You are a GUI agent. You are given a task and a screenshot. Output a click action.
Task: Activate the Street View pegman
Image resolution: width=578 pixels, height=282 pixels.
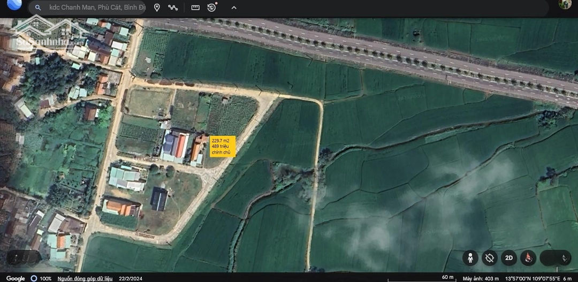[x=470, y=258]
